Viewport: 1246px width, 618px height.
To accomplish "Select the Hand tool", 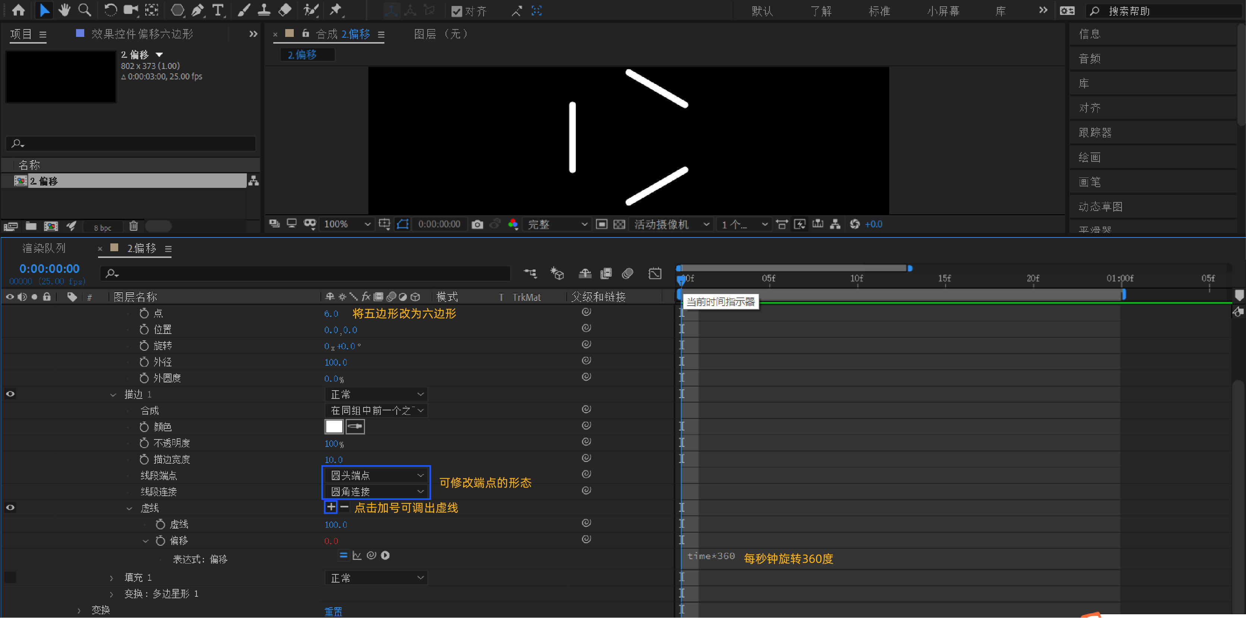I will pyautogui.click(x=64, y=10).
